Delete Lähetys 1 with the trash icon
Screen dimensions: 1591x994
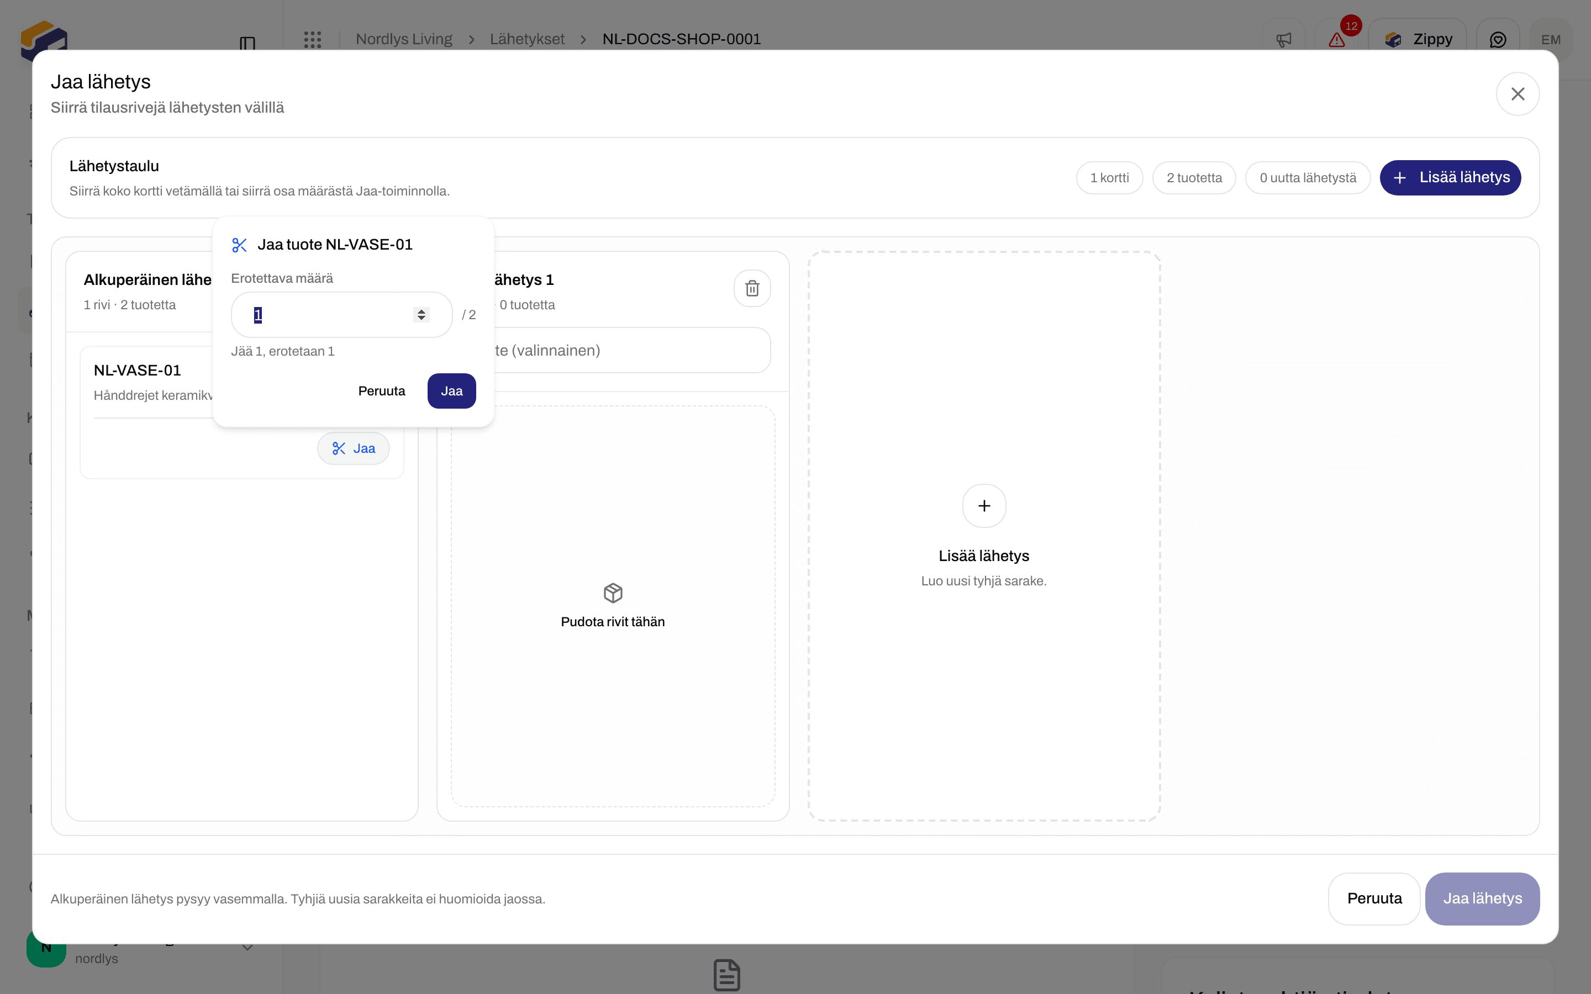point(752,288)
